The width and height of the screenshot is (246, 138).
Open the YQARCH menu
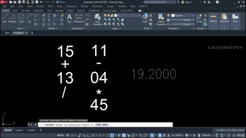click(x=143, y=6)
